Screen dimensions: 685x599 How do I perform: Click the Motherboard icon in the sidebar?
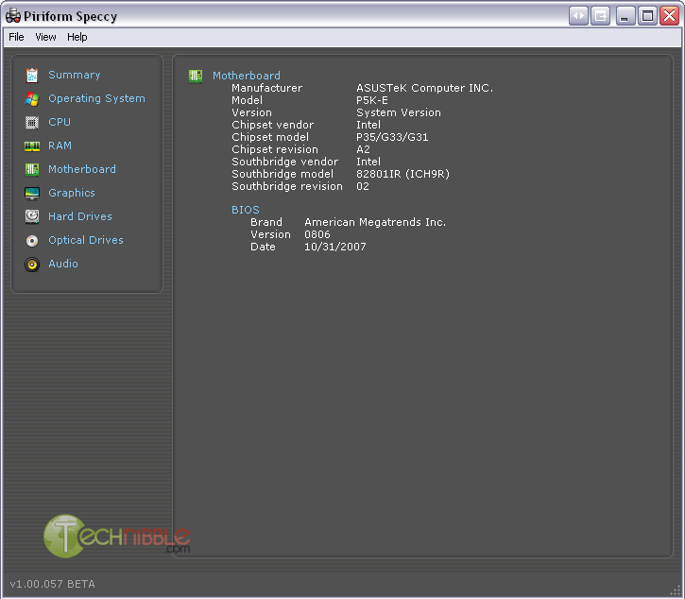pos(32,169)
